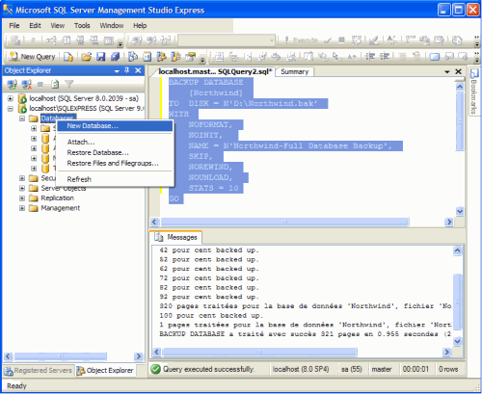Click Refresh icon in Object Explorer toolbar

pos(55,85)
